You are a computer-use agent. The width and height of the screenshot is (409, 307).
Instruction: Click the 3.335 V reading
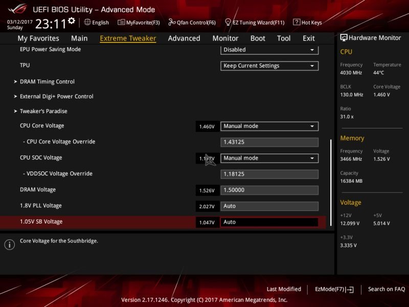349,246
